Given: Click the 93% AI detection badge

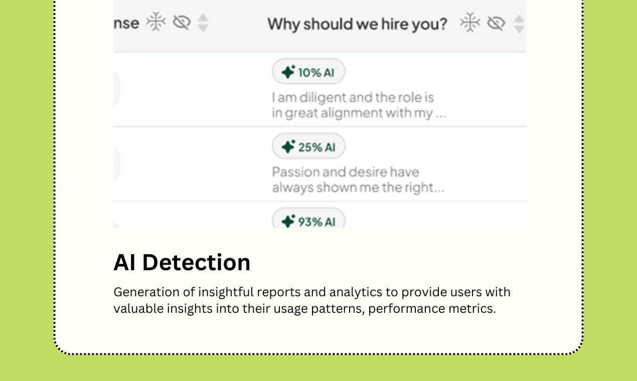Looking at the screenshot, I should [308, 221].
